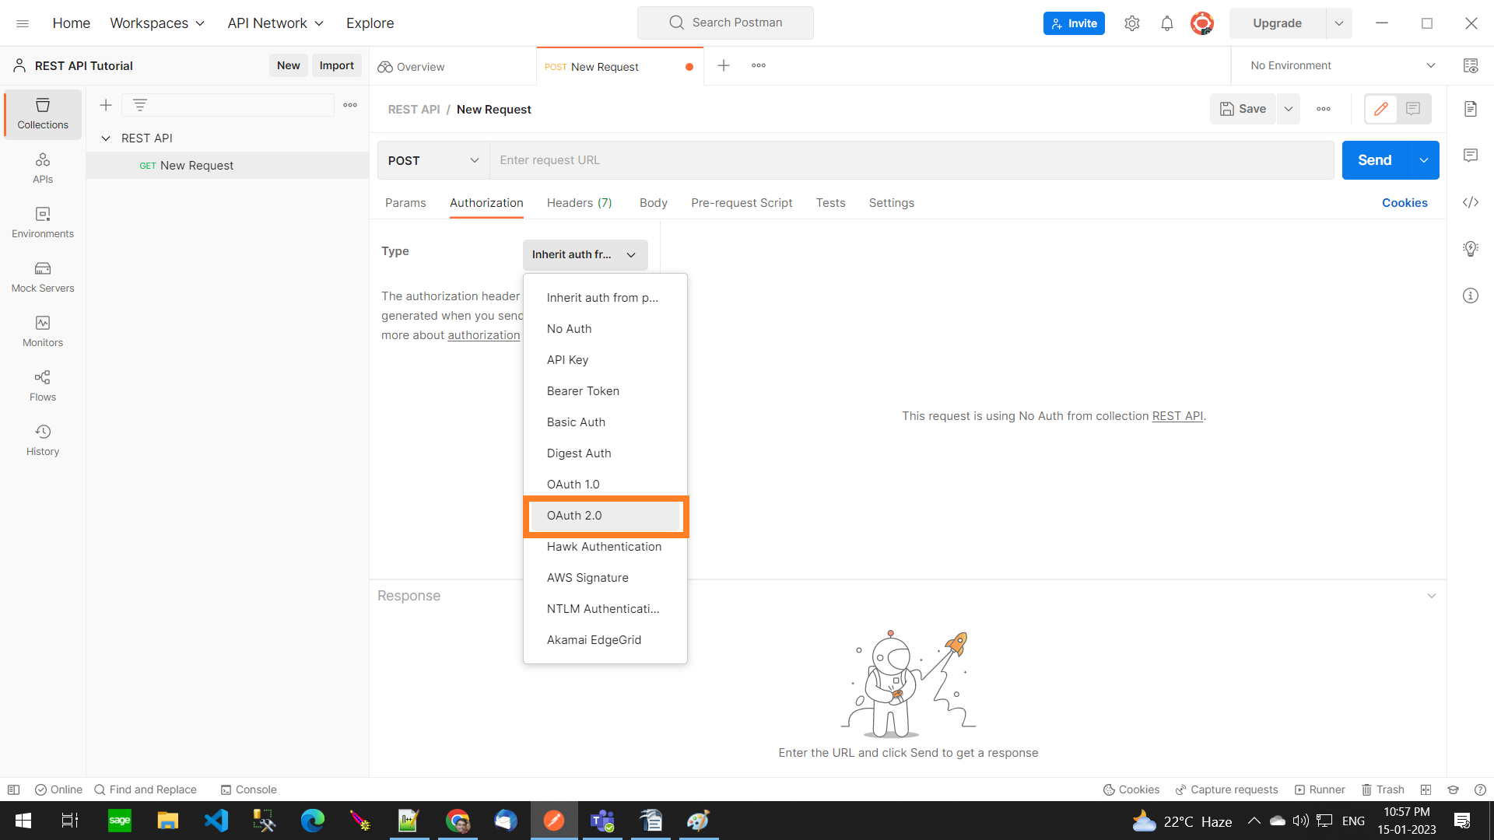The height and width of the screenshot is (840, 1494).
Task: Open Visual Studio Code from taskbar
Action: [216, 821]
